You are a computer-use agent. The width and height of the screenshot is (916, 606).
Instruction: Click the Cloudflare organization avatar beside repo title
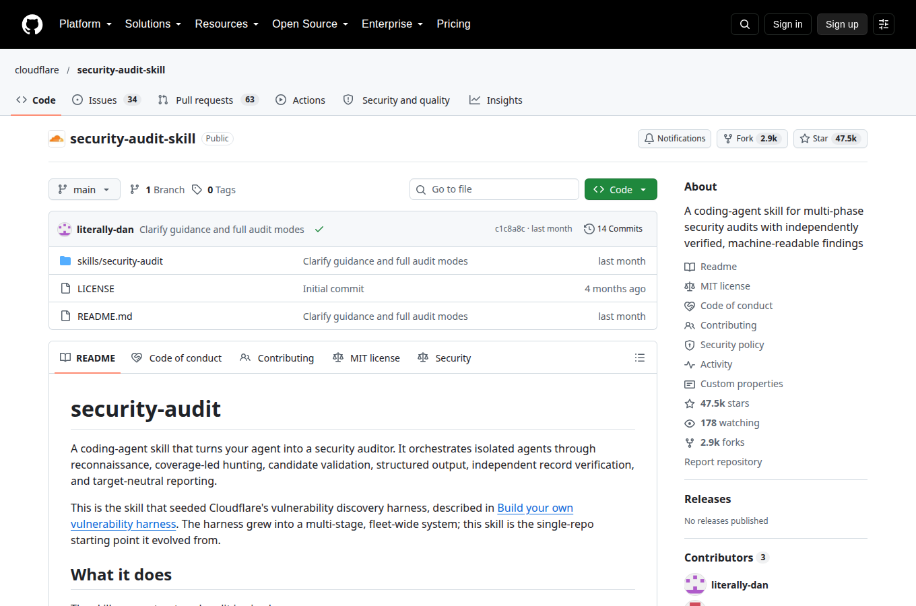(57, 139)
